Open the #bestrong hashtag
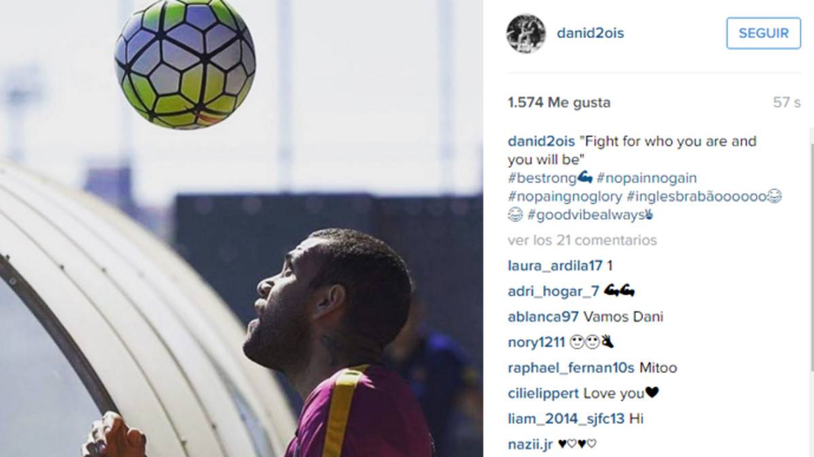This screenshot has width=814, height=457. [x=542, y=178]
